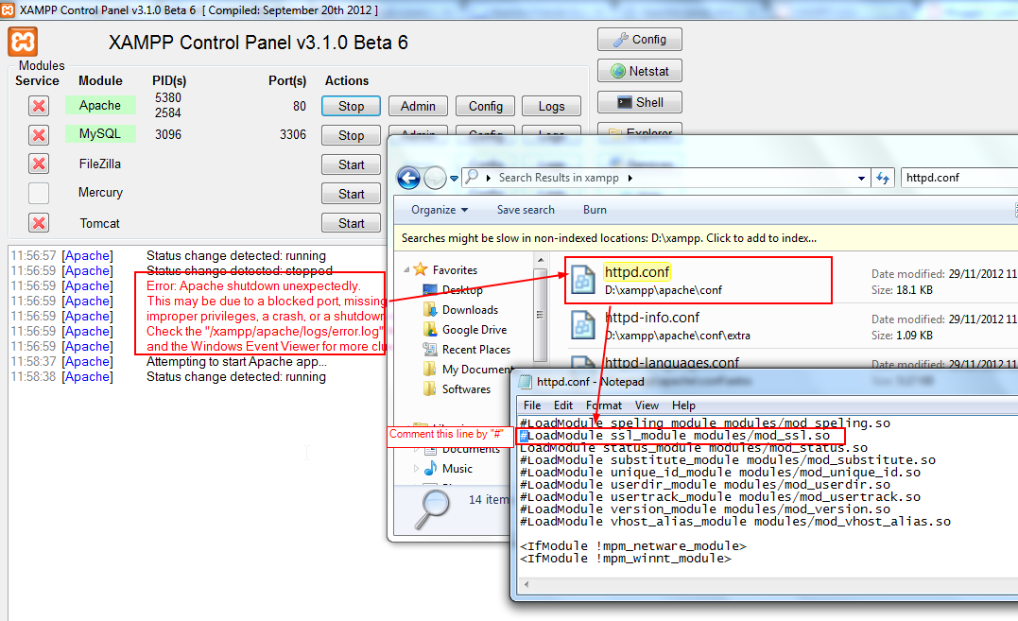Viewport: 1018px width, 621px height.
Task: Click the Notepad title bar icon
Action: tap(526, 382)
